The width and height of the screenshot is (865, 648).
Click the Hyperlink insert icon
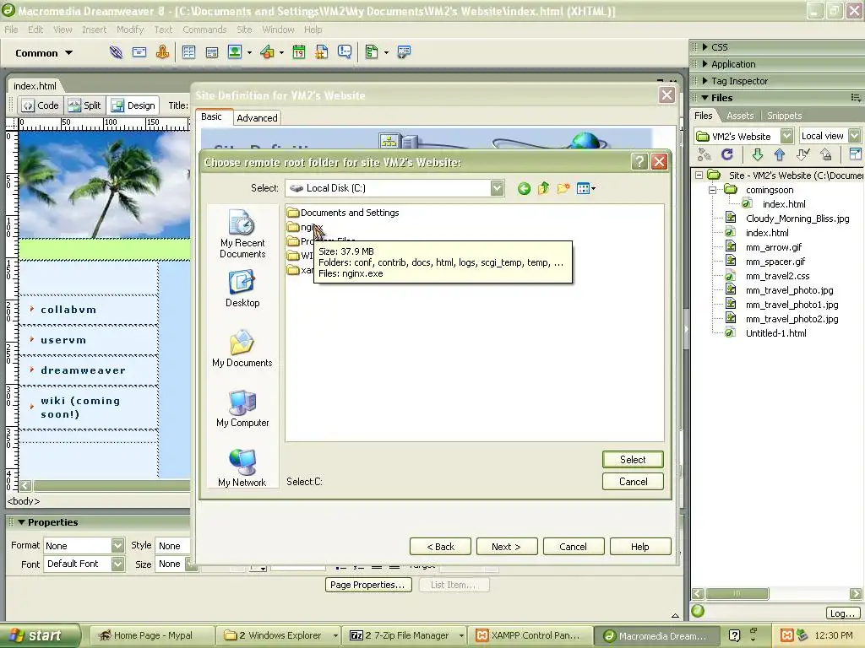pos(116,52)
